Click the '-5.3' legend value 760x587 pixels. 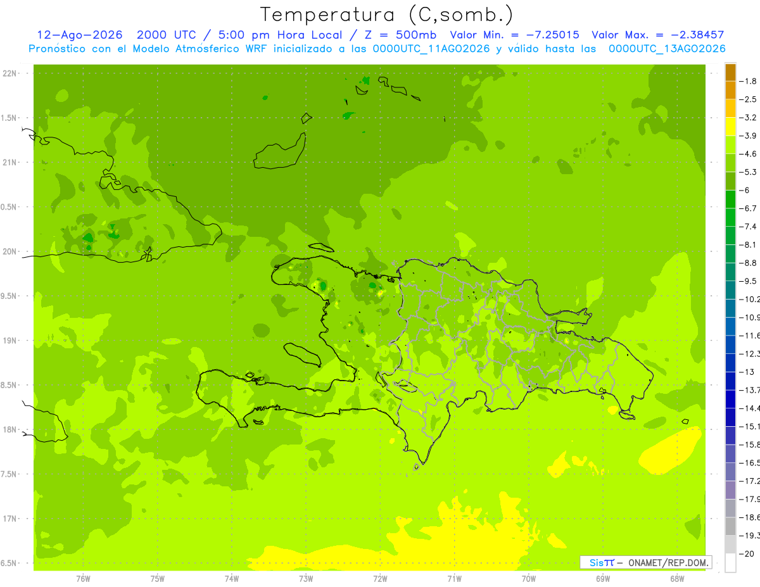[x=748, y=172]
